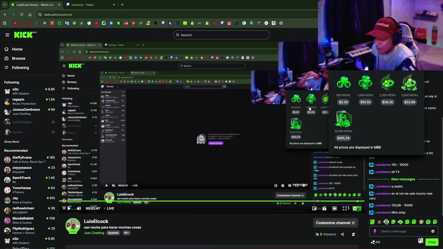Click the browser address bar URL
Viewport: 443px width, 249px height.
point(58,15)
